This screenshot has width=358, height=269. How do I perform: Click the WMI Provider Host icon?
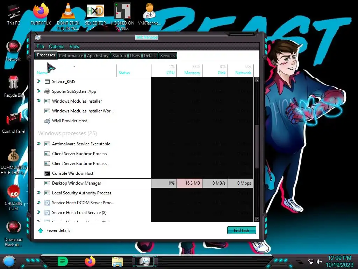point(47,121)
